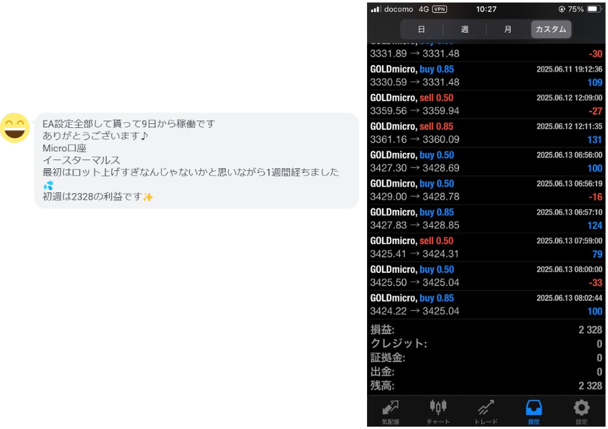This screenshot has width=608, height=429.
Task: Select the buy 0.85 trade with profit 124
Action: [x=487, y=219]
